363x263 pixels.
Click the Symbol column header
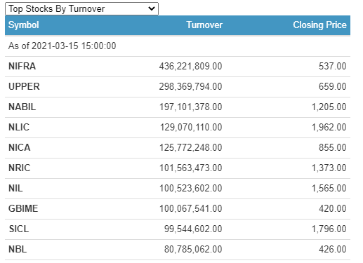click(24, 25)
